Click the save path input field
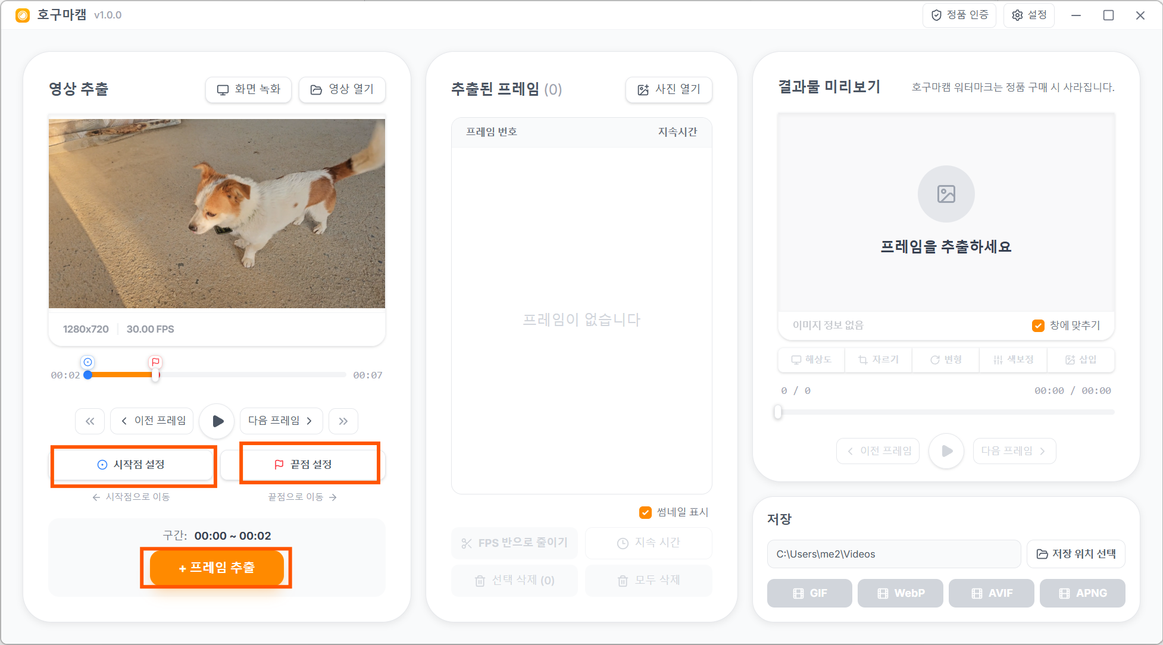 (x=893, y=554)
